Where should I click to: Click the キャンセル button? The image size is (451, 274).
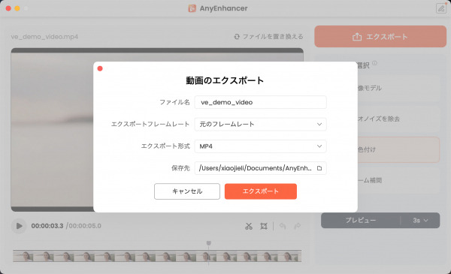pyautogui.click(x=187, y=191)
